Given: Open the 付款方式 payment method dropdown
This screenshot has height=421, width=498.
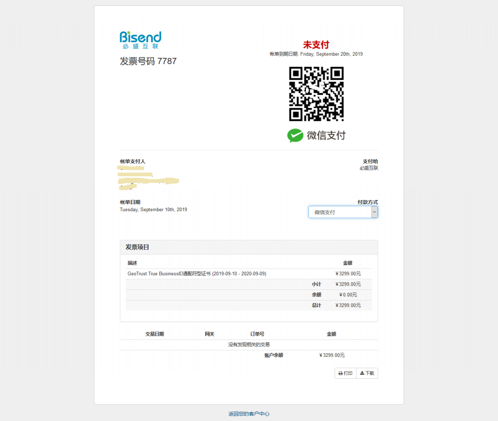Looking at the screenshot, I should 343,212.
